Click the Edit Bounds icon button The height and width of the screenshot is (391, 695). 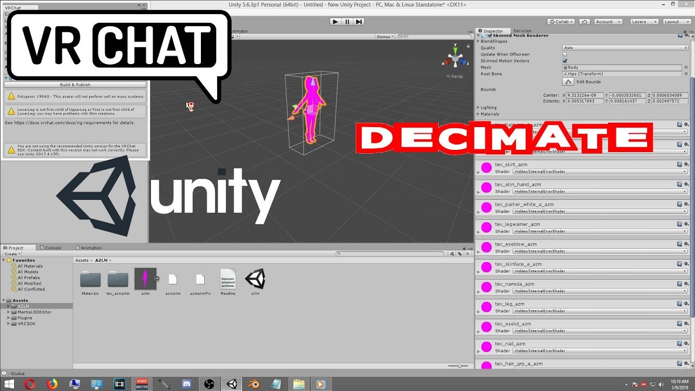(568, 81)
